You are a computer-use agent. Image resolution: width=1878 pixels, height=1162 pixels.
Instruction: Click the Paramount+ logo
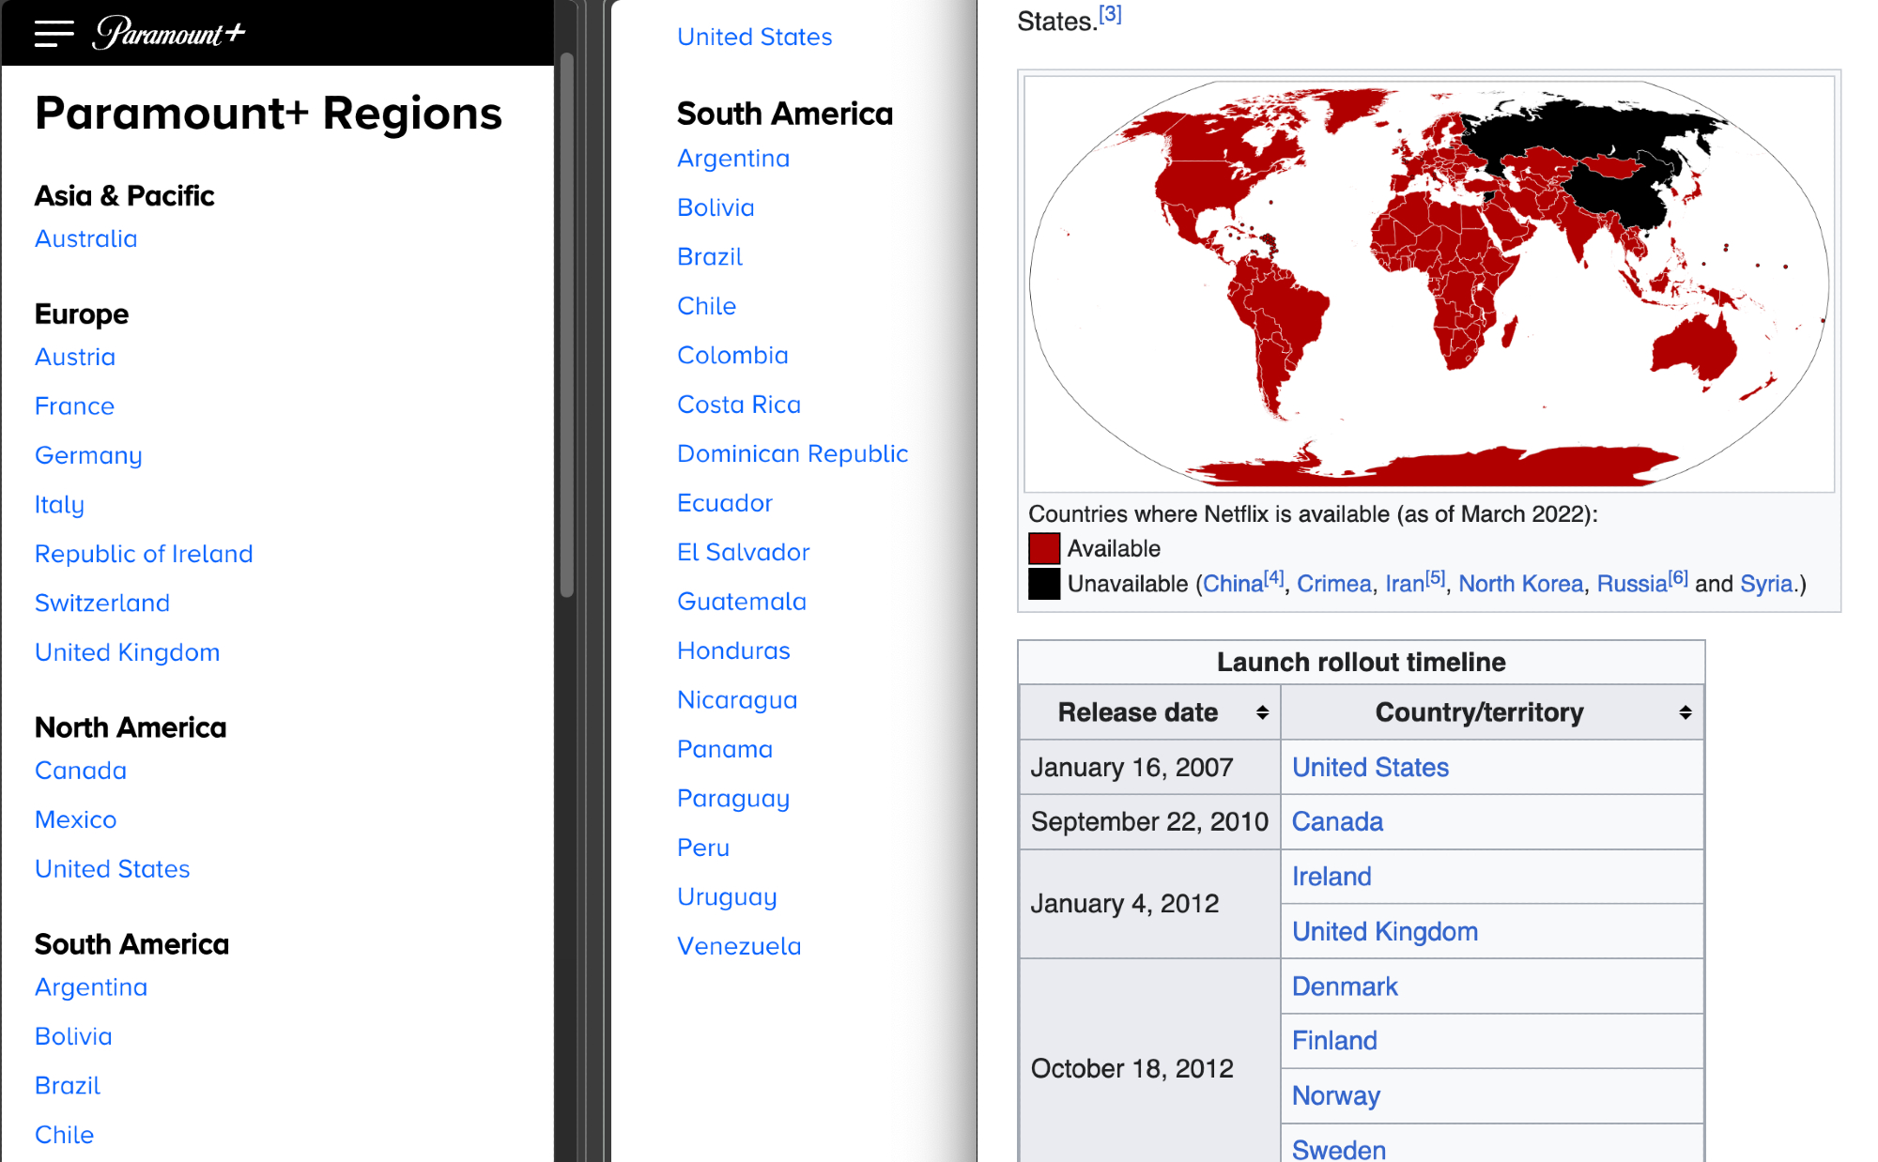click(170, 34)
